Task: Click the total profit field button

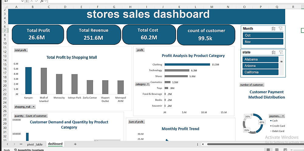Action: [21, 50]
